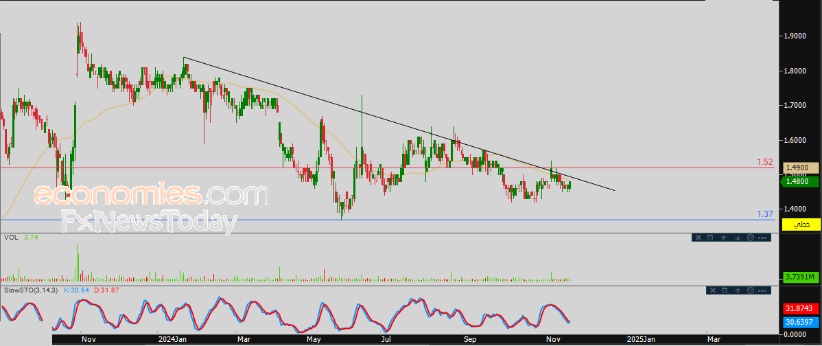Screen dimensions: 822x346
Task: Click the 2024Jan date on time axis
Action: point(172,340)
